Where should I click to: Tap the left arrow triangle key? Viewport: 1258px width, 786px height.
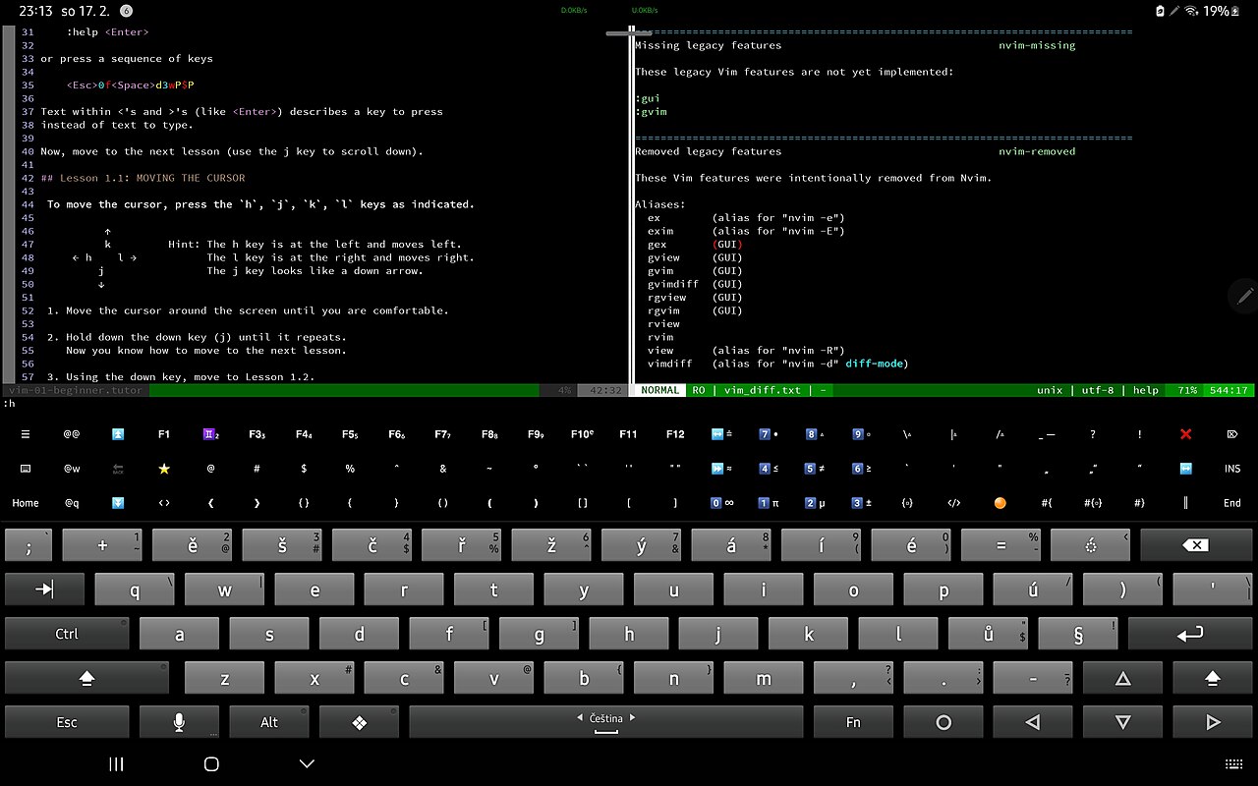pyautogui.click(x=1033, y=722)
